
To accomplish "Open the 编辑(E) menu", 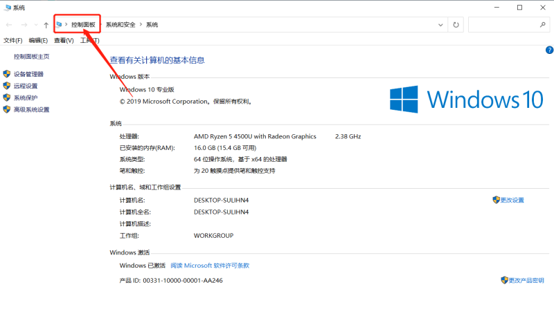I will click(x=38, y=41).
